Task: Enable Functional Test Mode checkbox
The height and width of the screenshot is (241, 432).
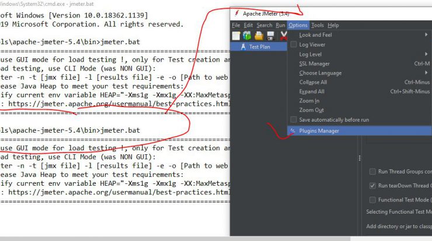Action: pyautogui.click(x=372, y=200)
